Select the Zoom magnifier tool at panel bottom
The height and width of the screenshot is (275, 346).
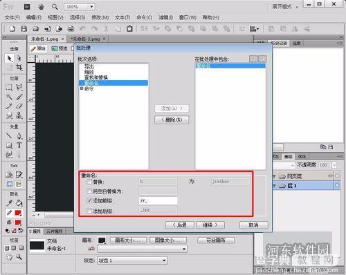point(19,257)
